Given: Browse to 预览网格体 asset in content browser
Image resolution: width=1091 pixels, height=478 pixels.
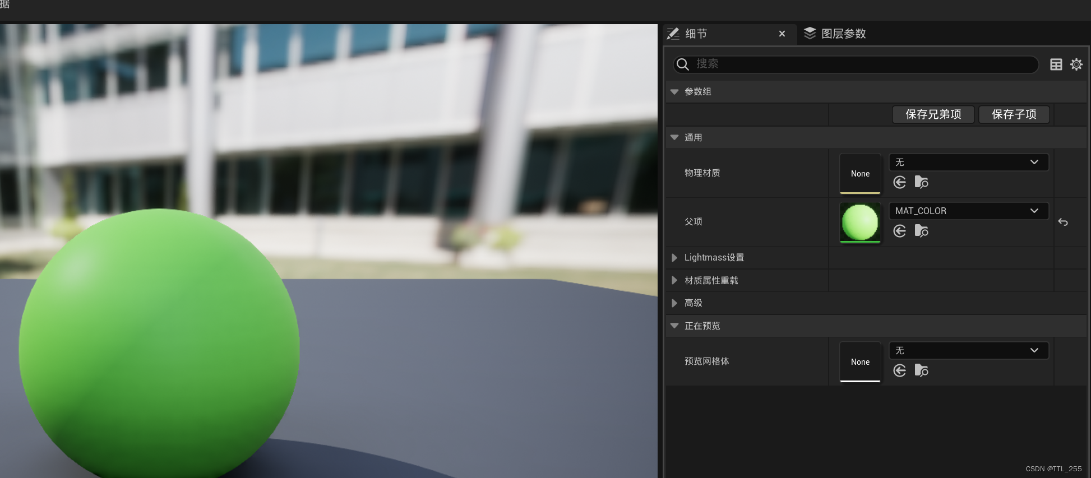Looking at the screenshot, I should point(921,370).
